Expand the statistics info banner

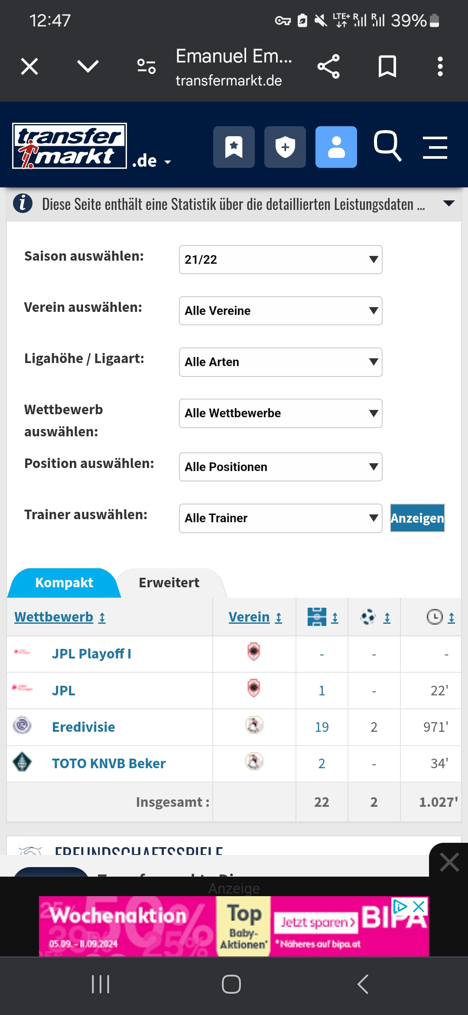click(449, 203)
